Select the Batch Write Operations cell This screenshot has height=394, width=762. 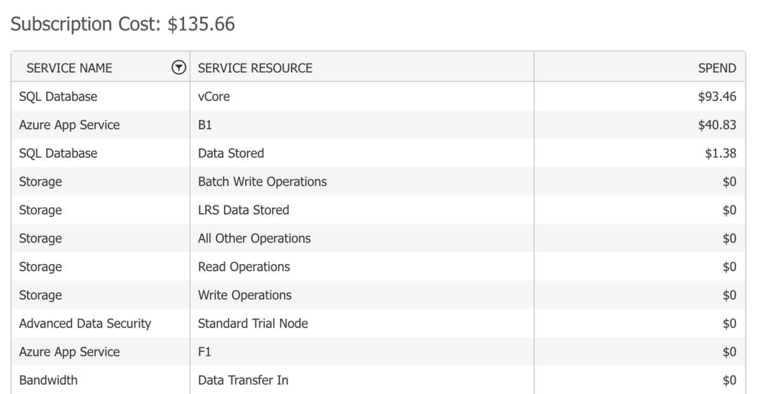pyautogui.click(x=262, y=182)
